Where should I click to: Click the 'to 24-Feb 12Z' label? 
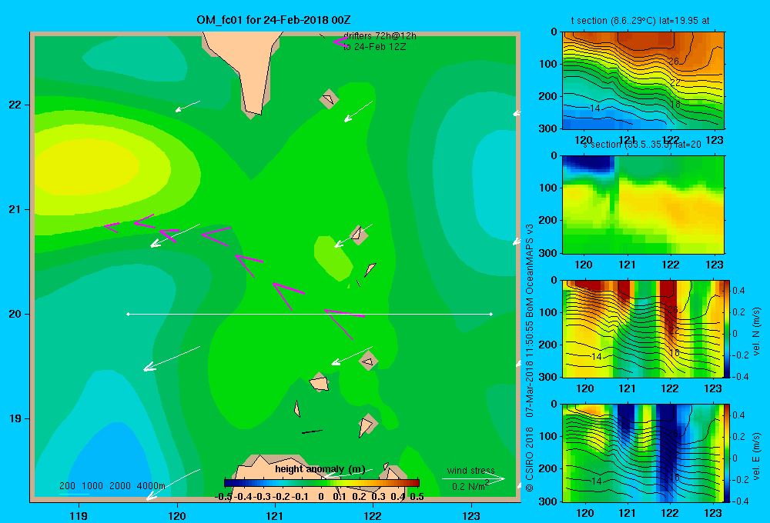pos(374,47)
